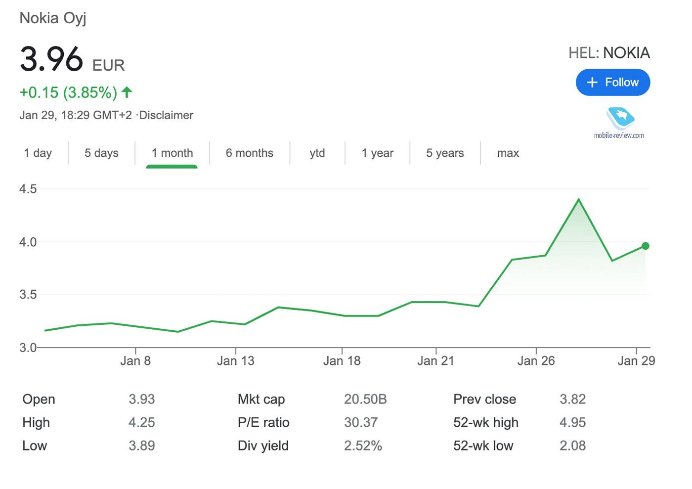Click the Mkt cap label
This screenshot has width=692, height=489.
point(261,400)
